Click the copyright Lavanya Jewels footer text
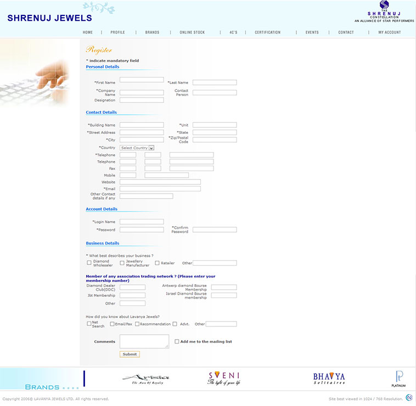Screen dimensions: 416x406 click(x=56, y=399)
